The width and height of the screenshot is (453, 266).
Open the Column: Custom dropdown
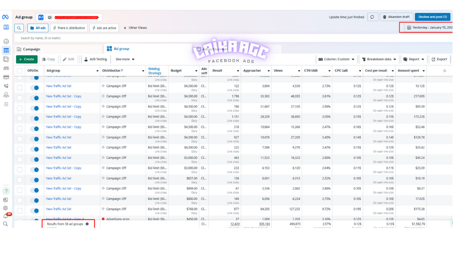pos(337,59)
